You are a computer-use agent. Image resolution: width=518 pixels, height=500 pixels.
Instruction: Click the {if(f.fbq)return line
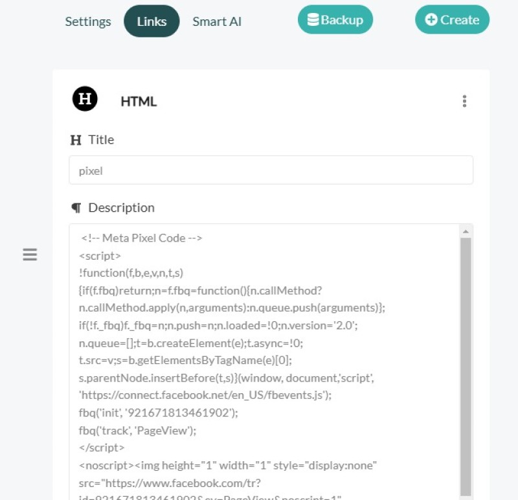click(x=200, y=291)
